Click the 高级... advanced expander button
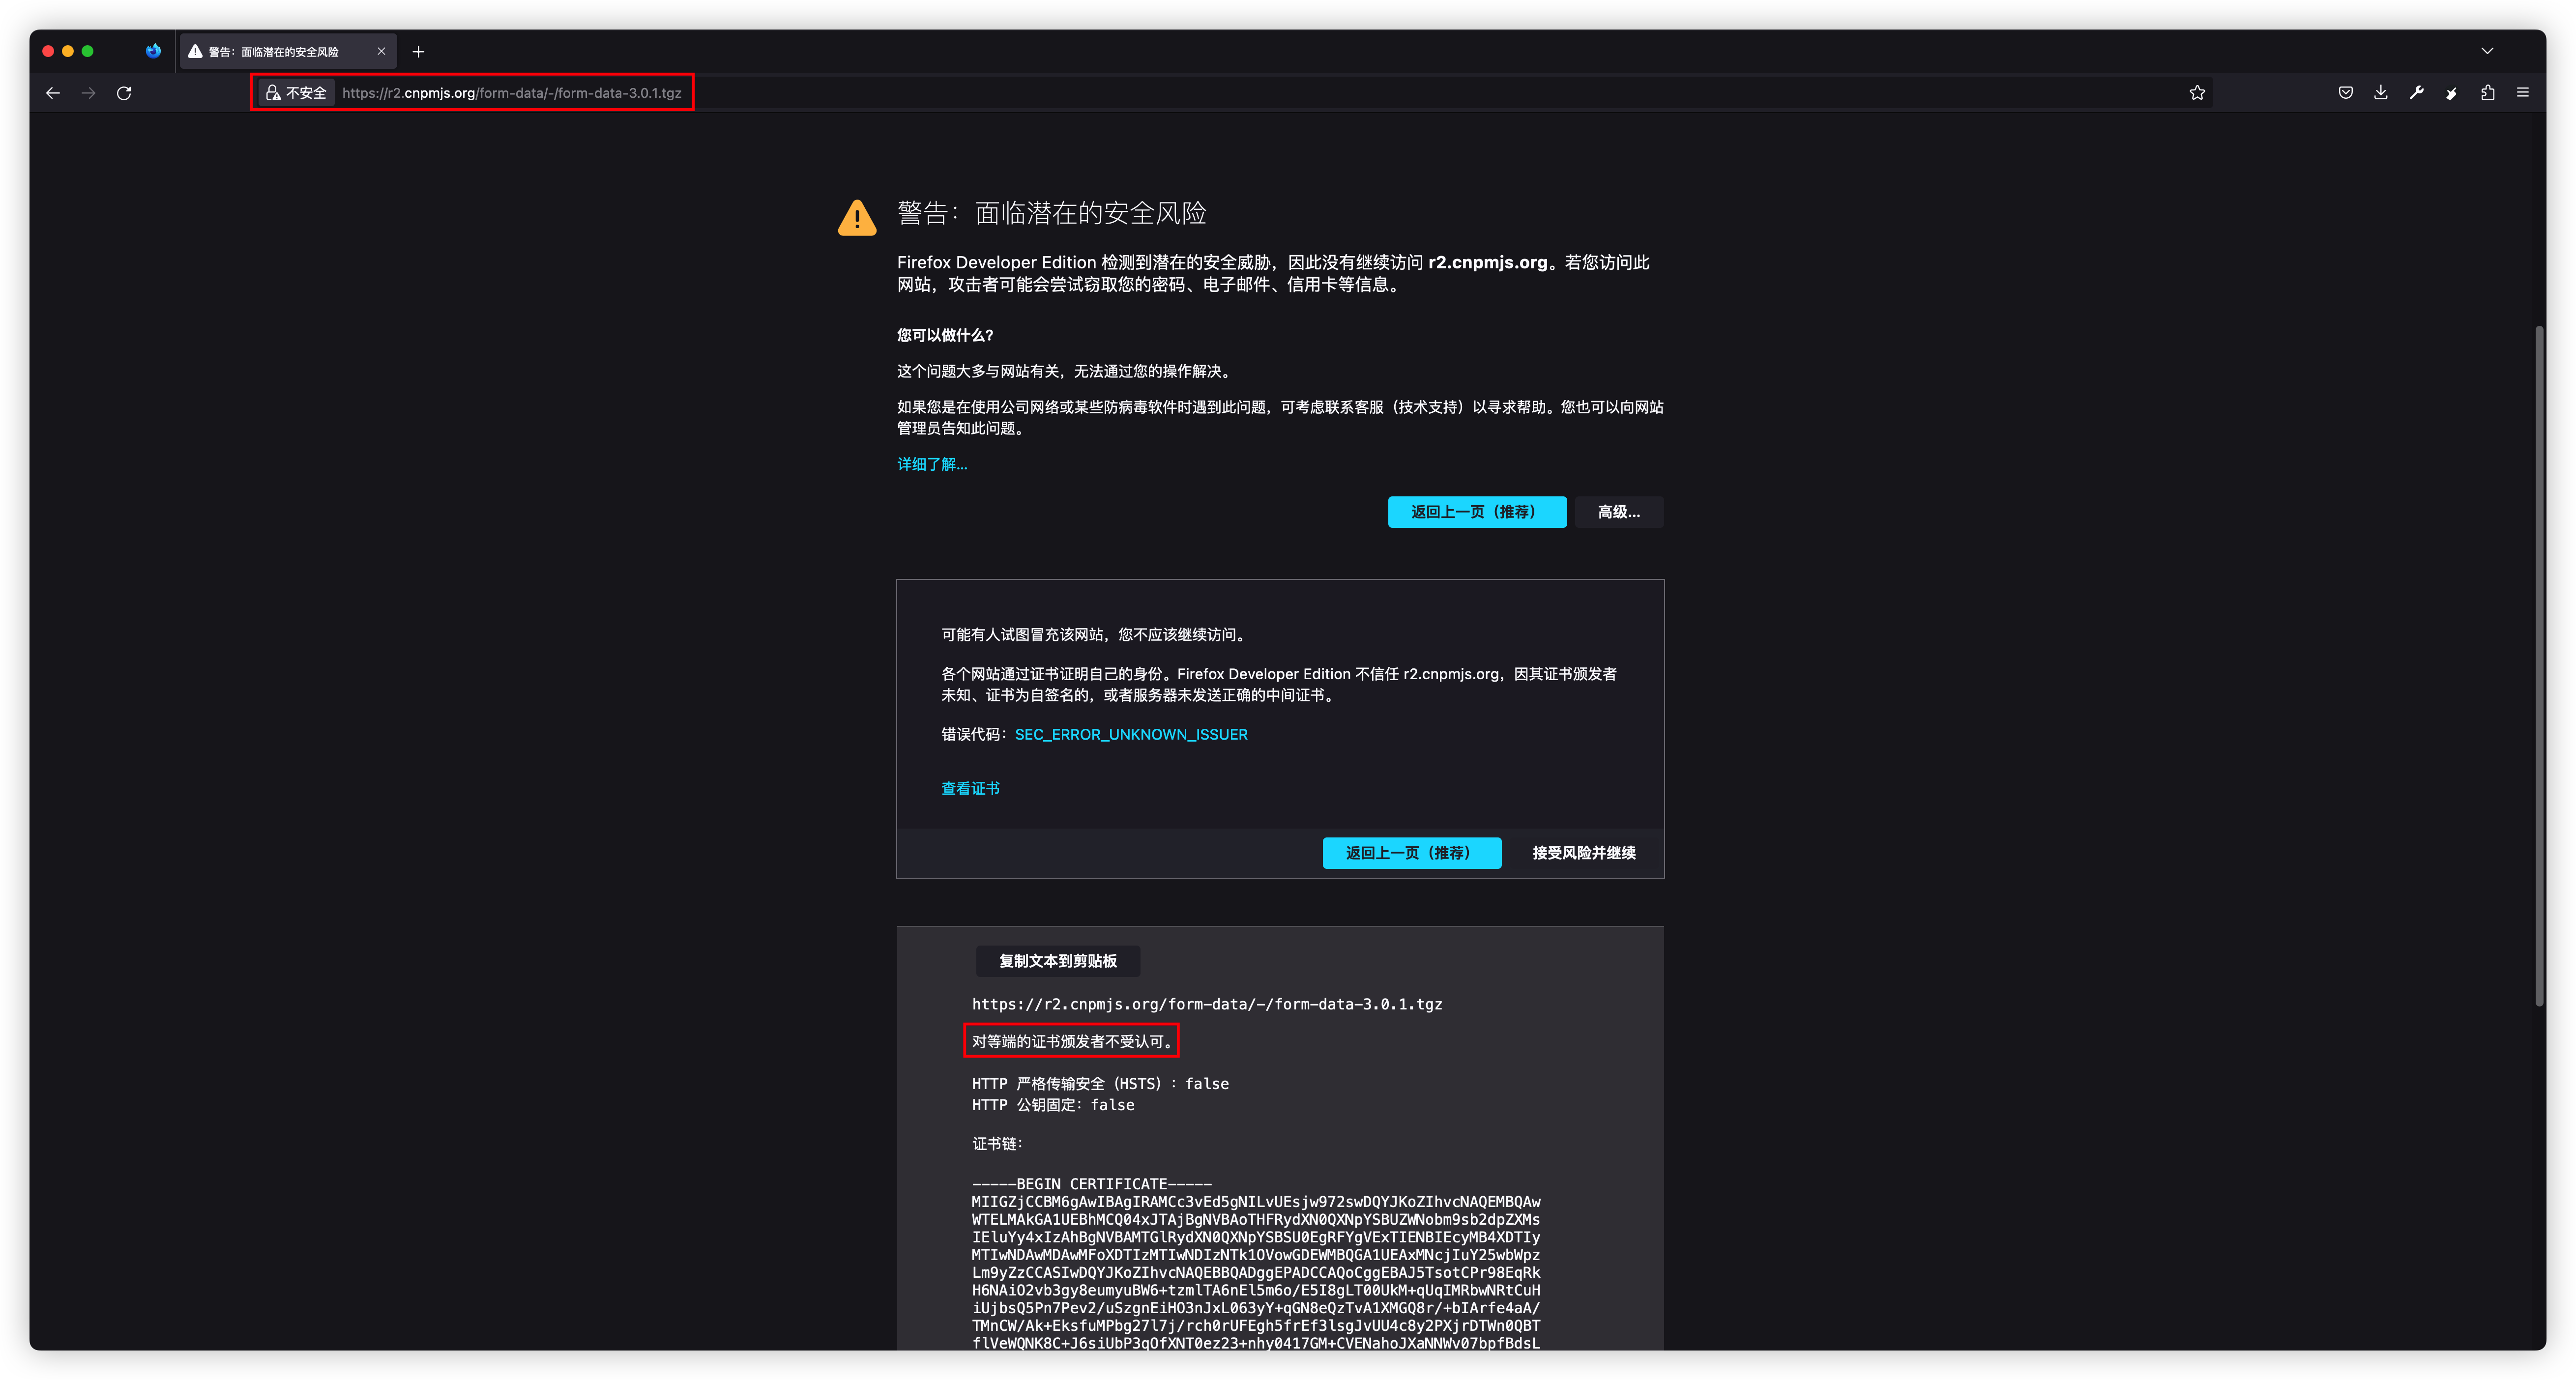 point(1618,512)
